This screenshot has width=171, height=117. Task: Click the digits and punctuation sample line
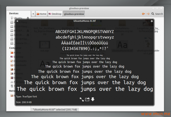[85, 48]
